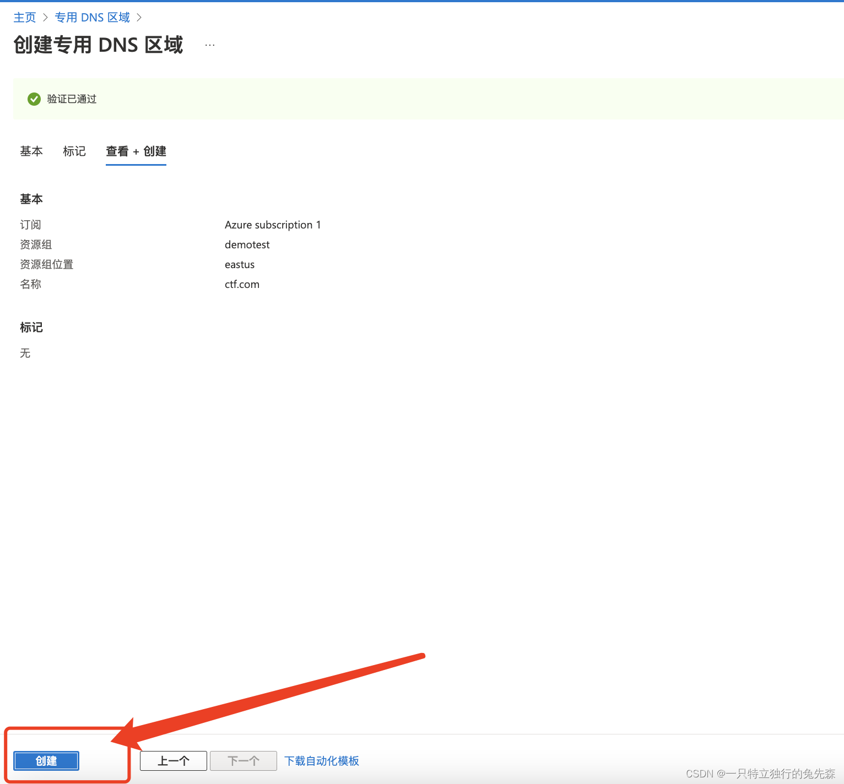Click the 基本 section heading
Screen dimensions: 844x784
pyautogui.click(x=31, y=199)
